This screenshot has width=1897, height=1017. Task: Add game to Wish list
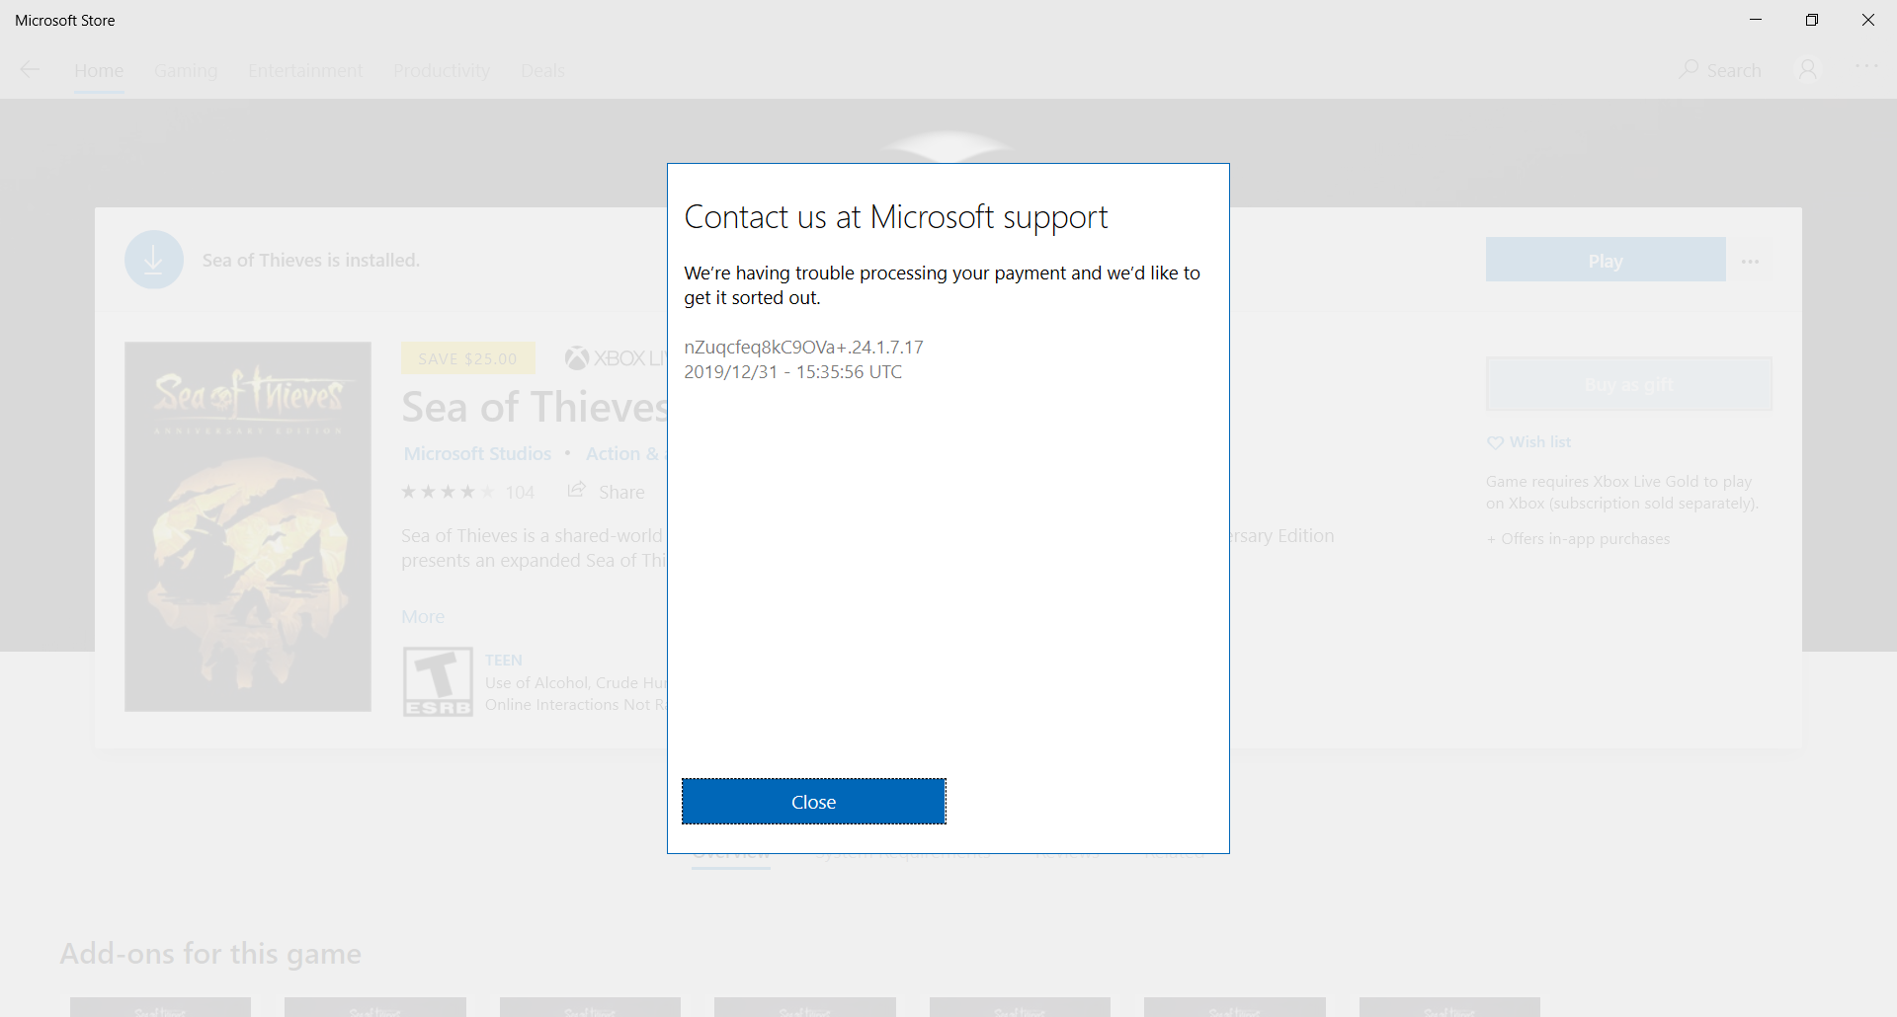(1529, 442)
